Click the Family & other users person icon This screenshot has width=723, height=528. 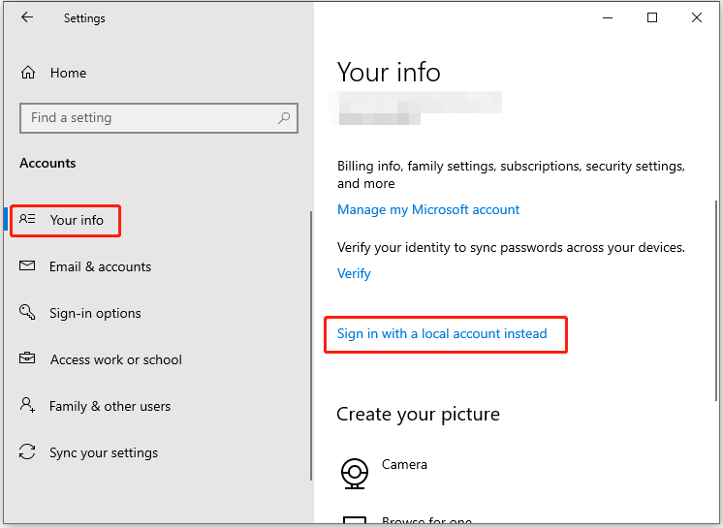(27, 405)
